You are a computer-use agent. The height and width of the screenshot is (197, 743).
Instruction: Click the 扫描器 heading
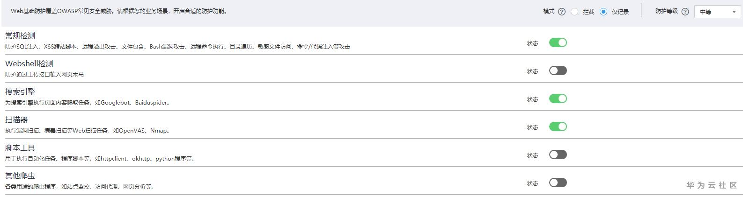click(x=16, y=120)
